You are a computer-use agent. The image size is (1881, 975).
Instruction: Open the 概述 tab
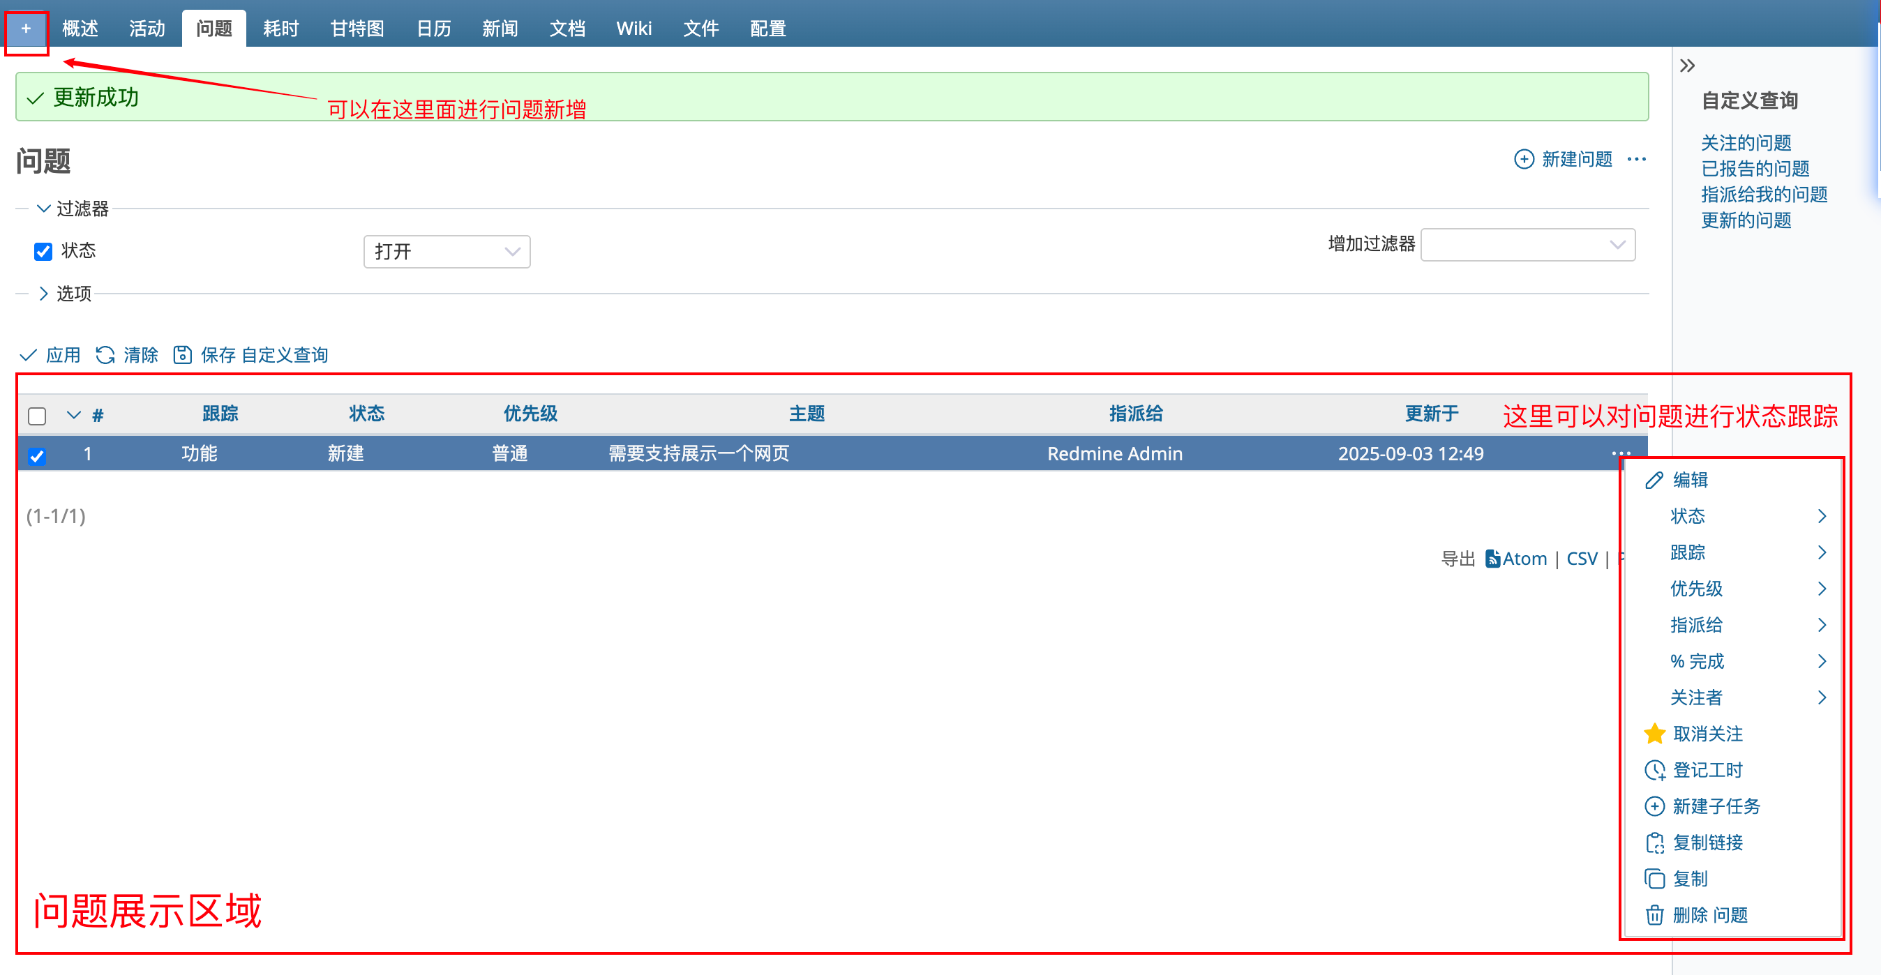point(80,29)
